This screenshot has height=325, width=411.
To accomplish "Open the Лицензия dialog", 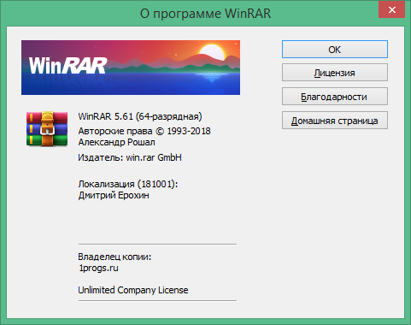I will click(335, 73).
